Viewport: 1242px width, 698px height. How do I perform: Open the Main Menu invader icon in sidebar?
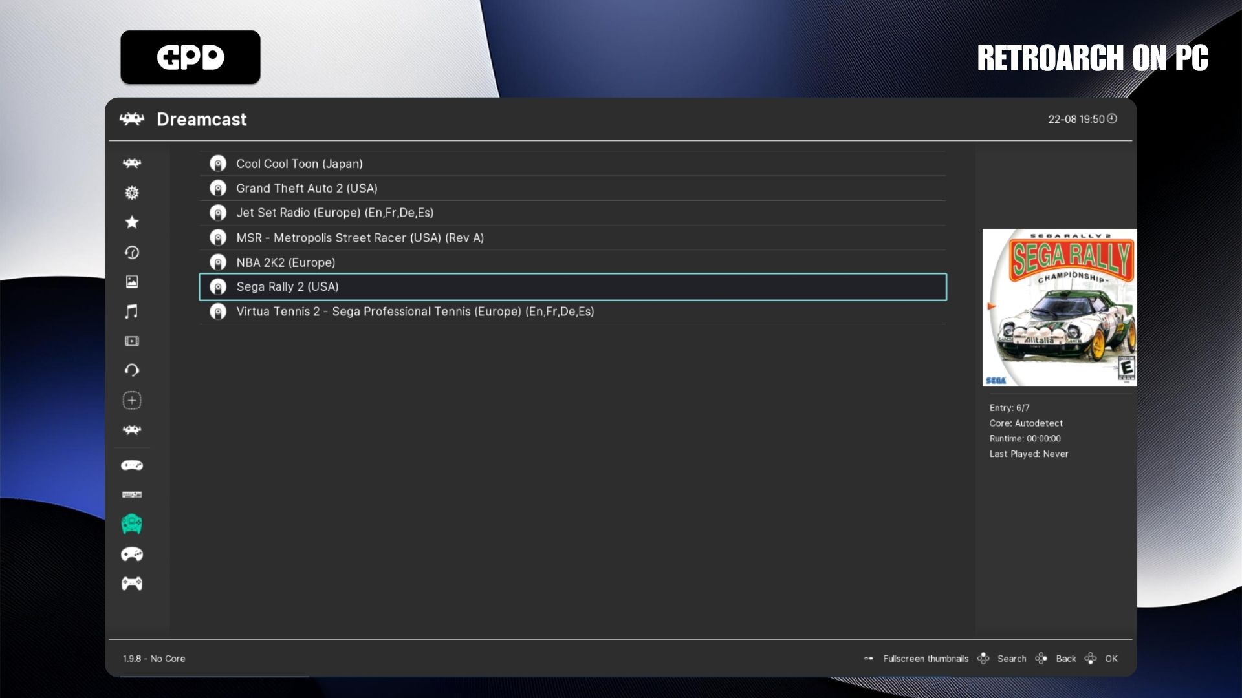point(132,164)
